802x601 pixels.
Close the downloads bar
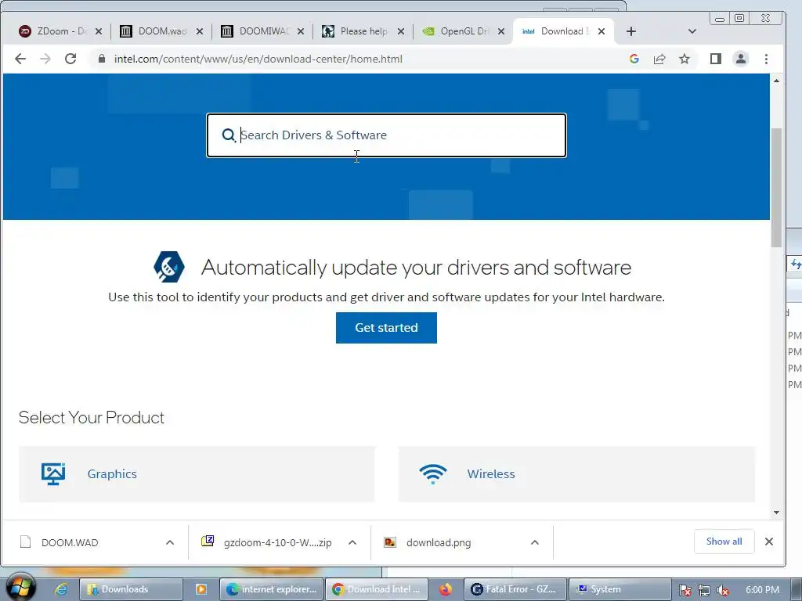pos(769,542)
